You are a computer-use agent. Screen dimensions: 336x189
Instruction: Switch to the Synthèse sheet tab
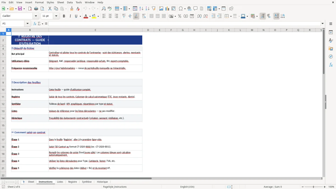(87, 182)
